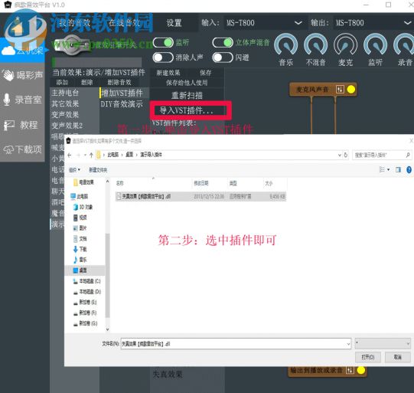414x393 pixels.
Task: Click the 取消 cancel button in dialog
Action: point(398,357)
